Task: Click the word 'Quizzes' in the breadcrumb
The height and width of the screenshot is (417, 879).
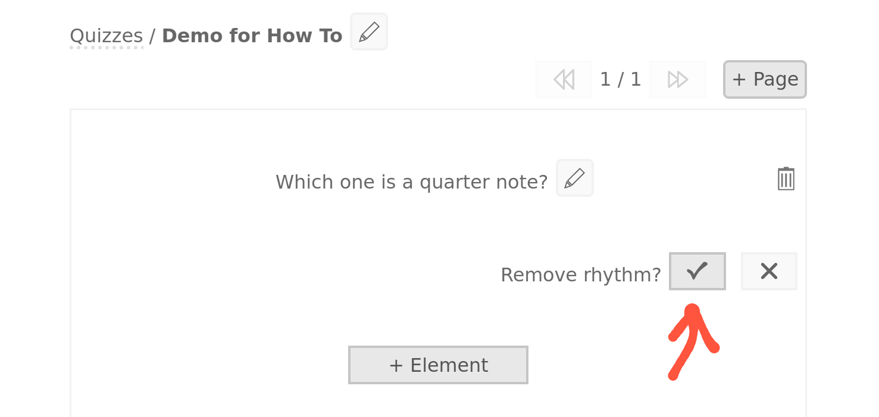Action: click(x=106, y=36)
